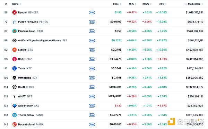
Task: Click the Buy button for Render
Action: click(92, 12)
